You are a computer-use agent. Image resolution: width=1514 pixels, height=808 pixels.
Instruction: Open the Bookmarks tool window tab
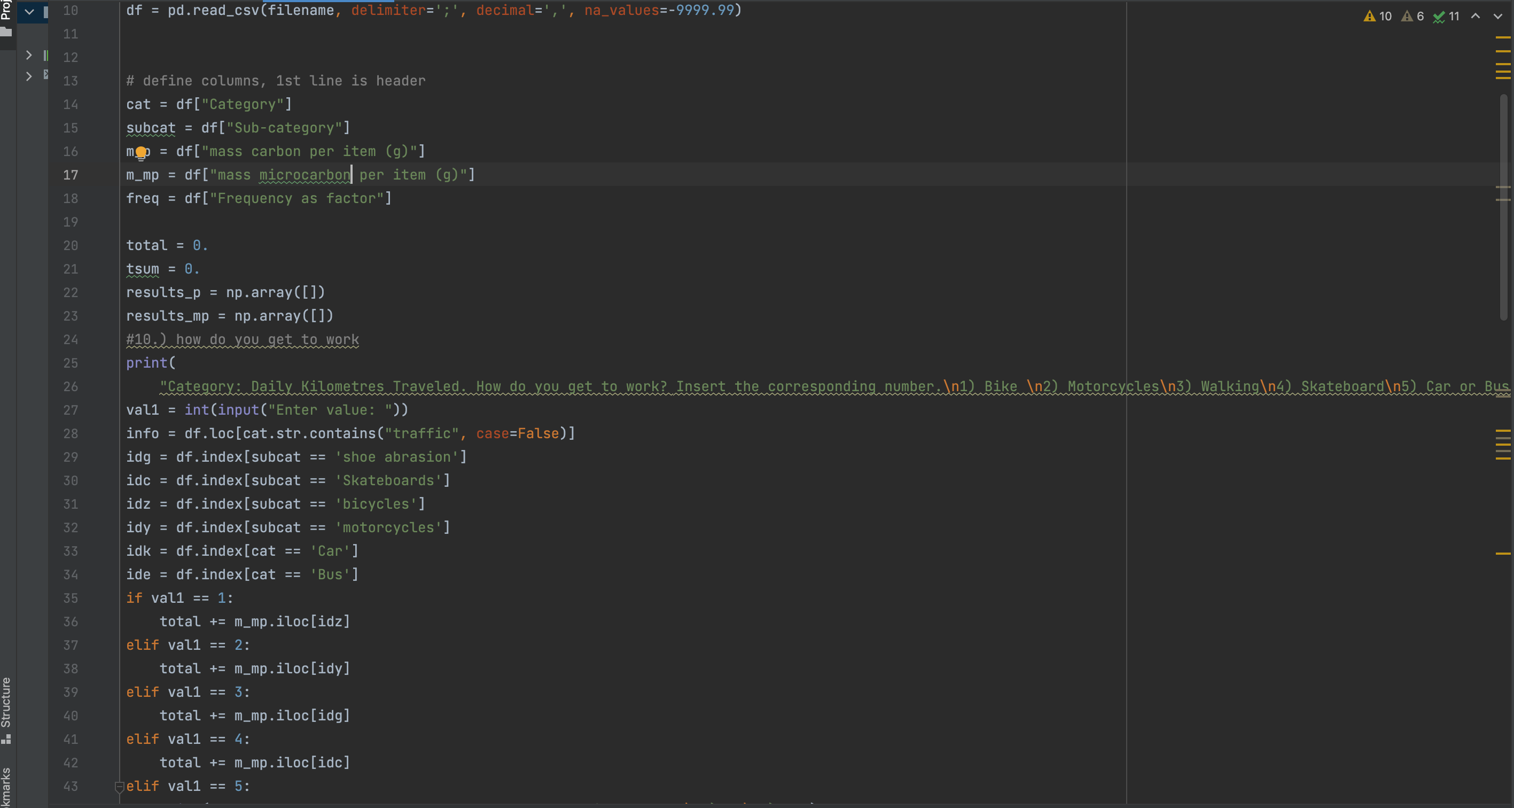(x=6, y=788)
